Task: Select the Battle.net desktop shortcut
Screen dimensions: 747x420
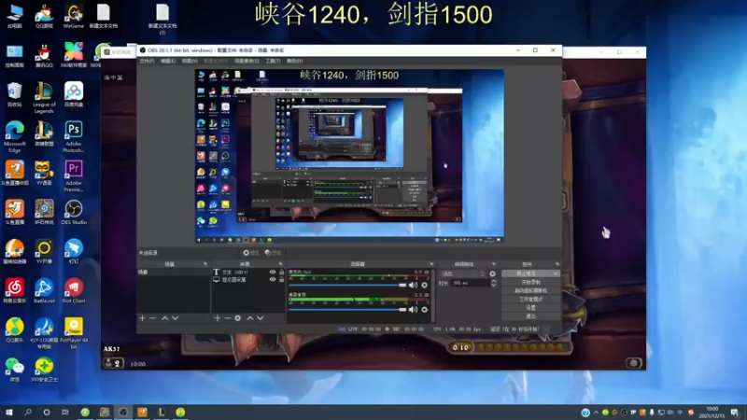Action: point(44,290)
